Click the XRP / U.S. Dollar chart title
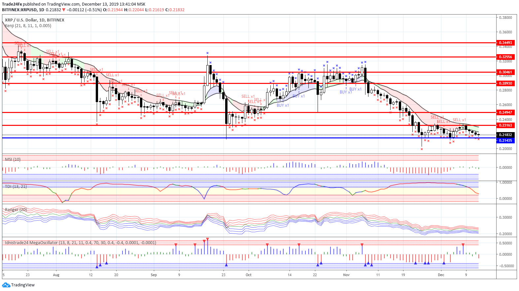 point(35,20)
